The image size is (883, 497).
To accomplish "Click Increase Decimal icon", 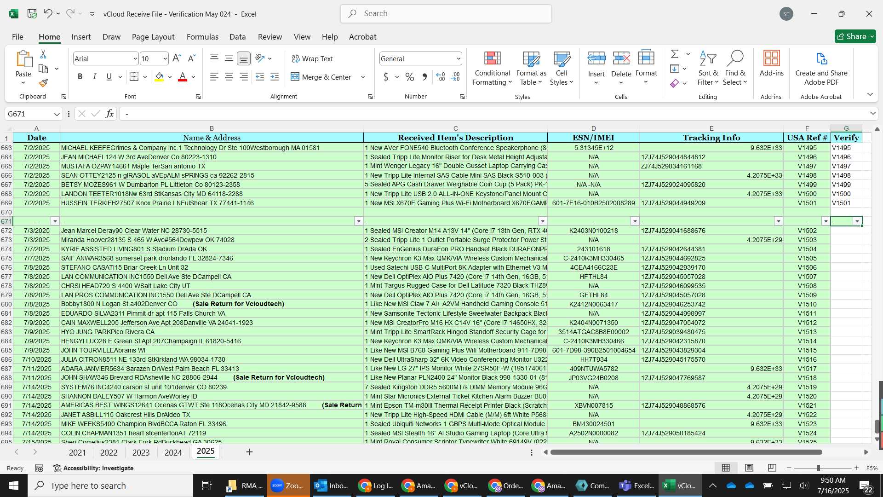I will [x=441, y=77].
